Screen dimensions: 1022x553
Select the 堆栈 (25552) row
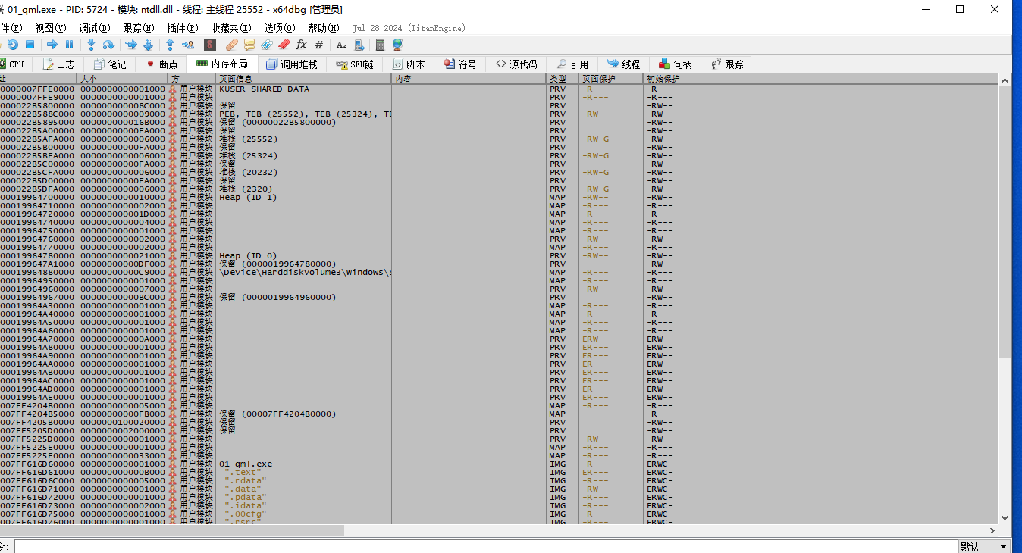pyautogui.click(x=499, y=139)
